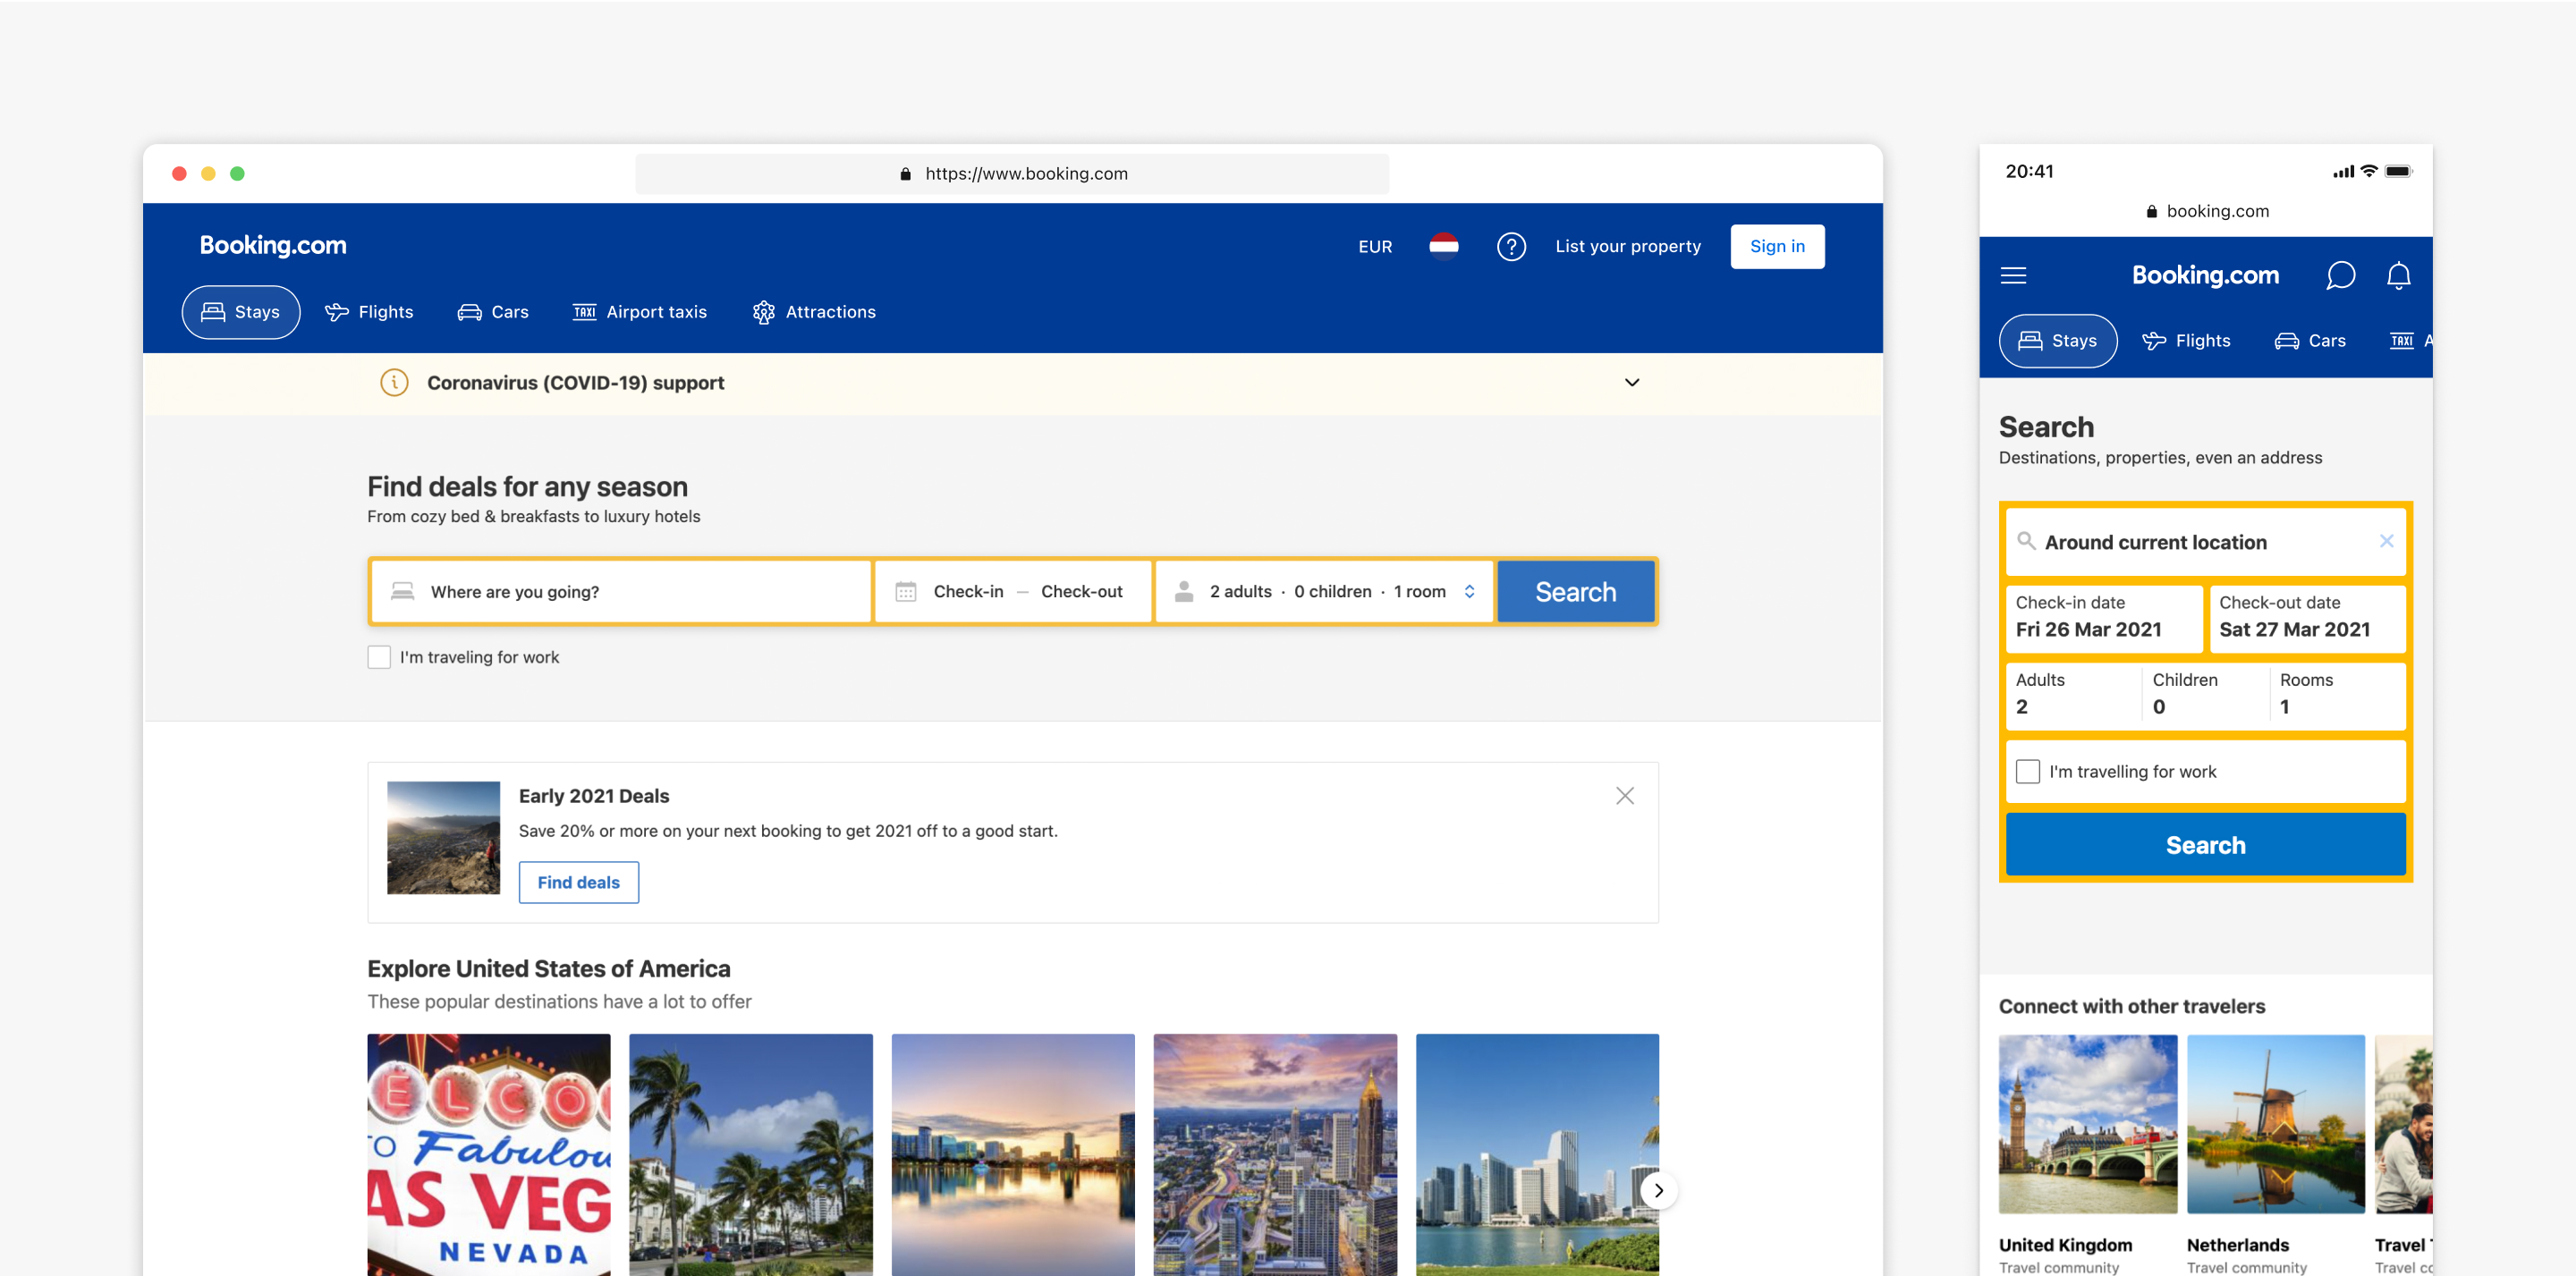This screenshot has height=1276, width=2576.
Task: Change the mobile Children count
Action: tap(2204, 694)
